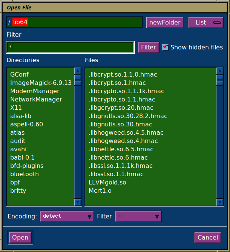Toggle Show hidden files checkbox
Image resolution: width=230 pixels, height=252 pixels.
pos(165,48)
